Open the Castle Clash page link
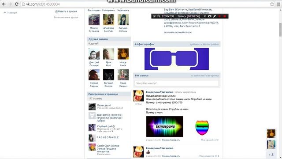This screenshot has height=159, width=282. (x=108, y=148)
